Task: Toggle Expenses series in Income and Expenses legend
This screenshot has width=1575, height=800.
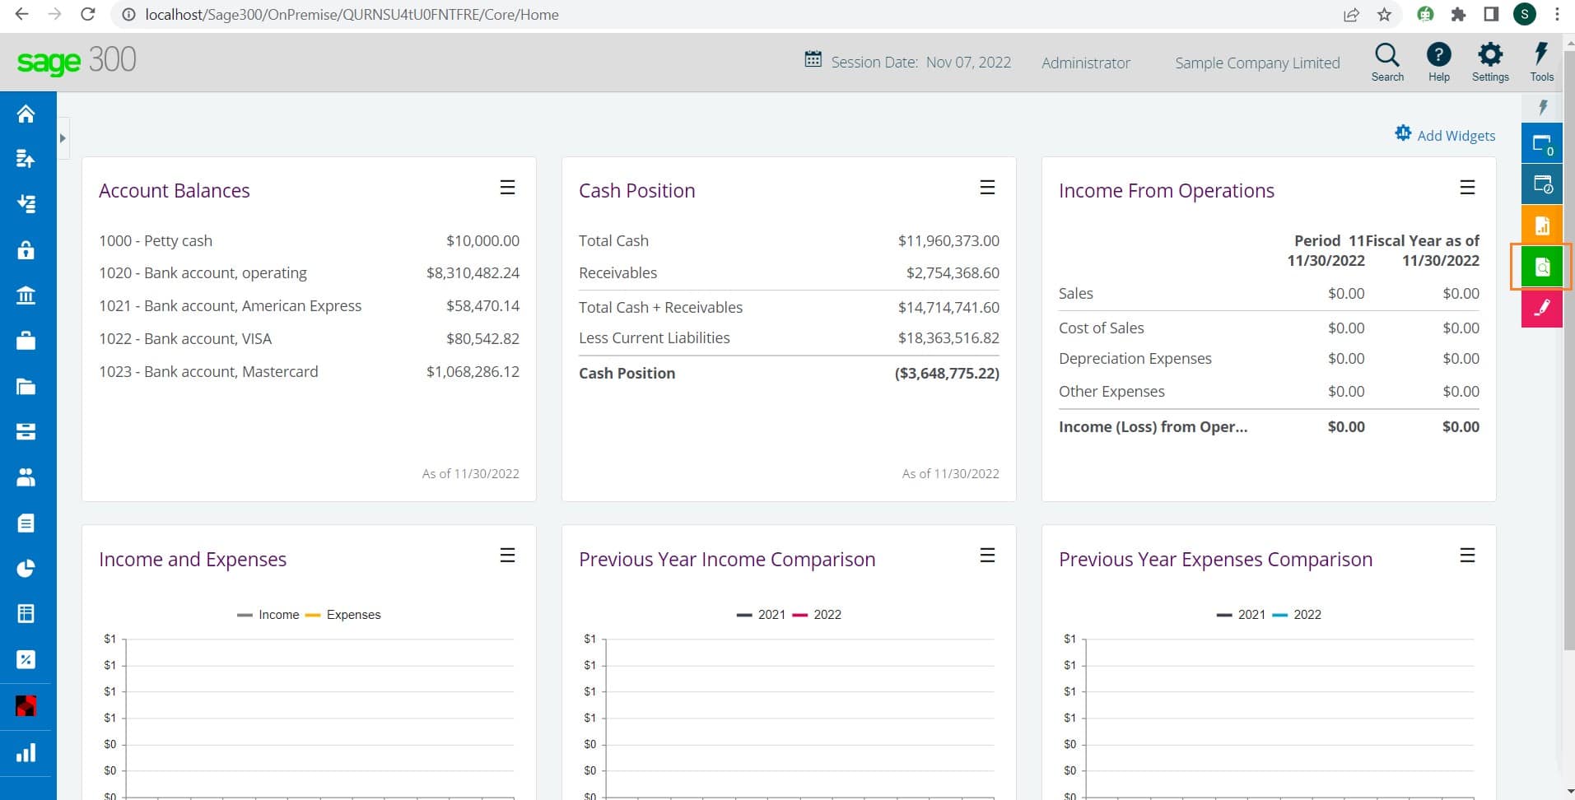Action: pyautogui.click(x=342, y=615)
